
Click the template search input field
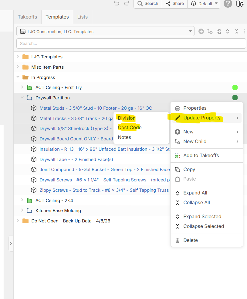(131, 43)
